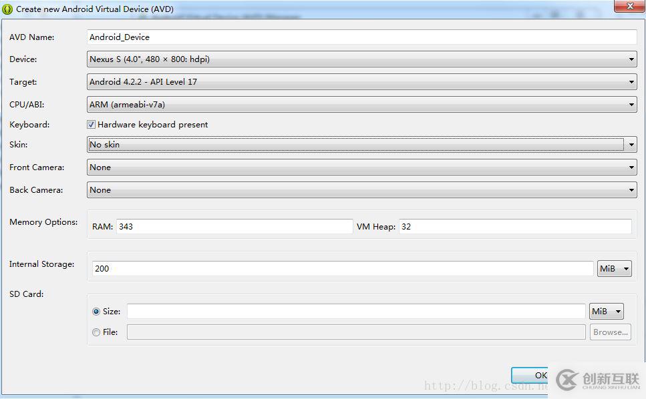Open the Front Camera dropdown

(361, 167)
